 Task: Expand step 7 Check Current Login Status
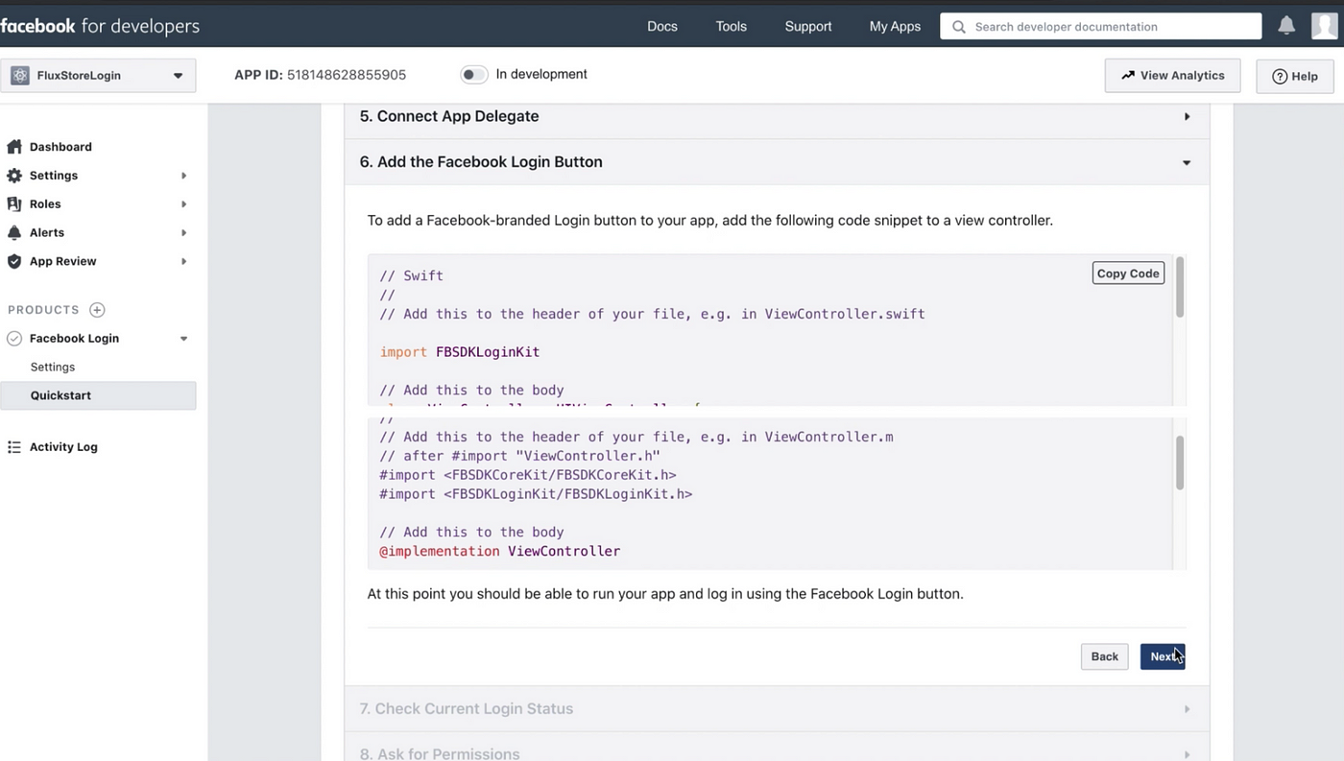(x=777, y=709)
